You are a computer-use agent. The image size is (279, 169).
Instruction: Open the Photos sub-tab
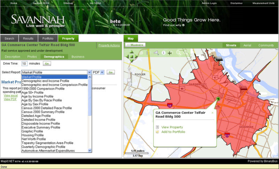[x=32, y=57]
